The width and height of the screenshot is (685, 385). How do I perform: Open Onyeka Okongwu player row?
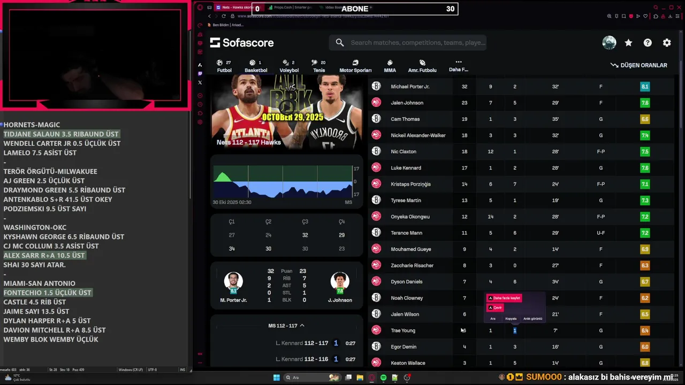[521, 217]
